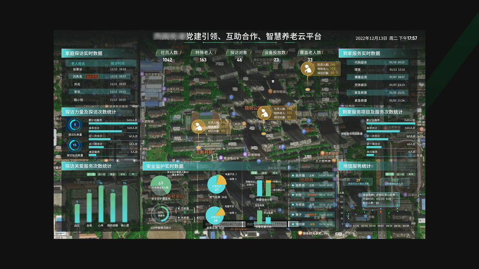
Task: Click the 快乐时光茶吧 map pin icon
Action: coord(300,233)
